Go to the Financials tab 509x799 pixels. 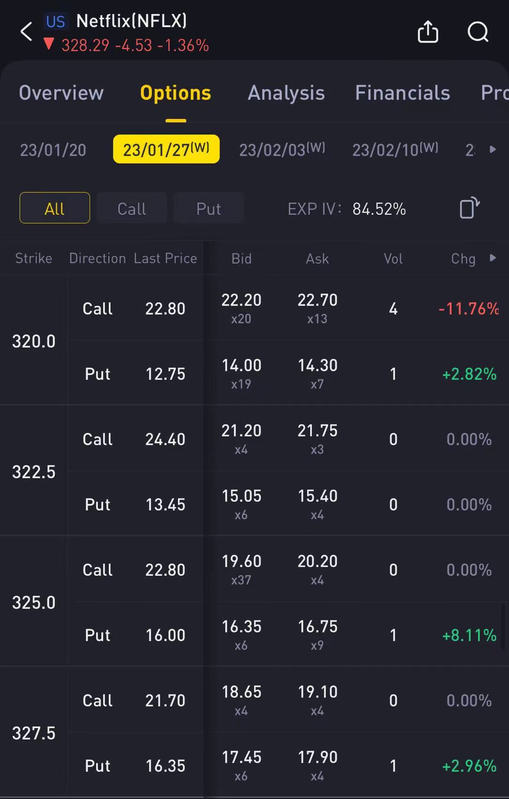click(x=402, y=93)
